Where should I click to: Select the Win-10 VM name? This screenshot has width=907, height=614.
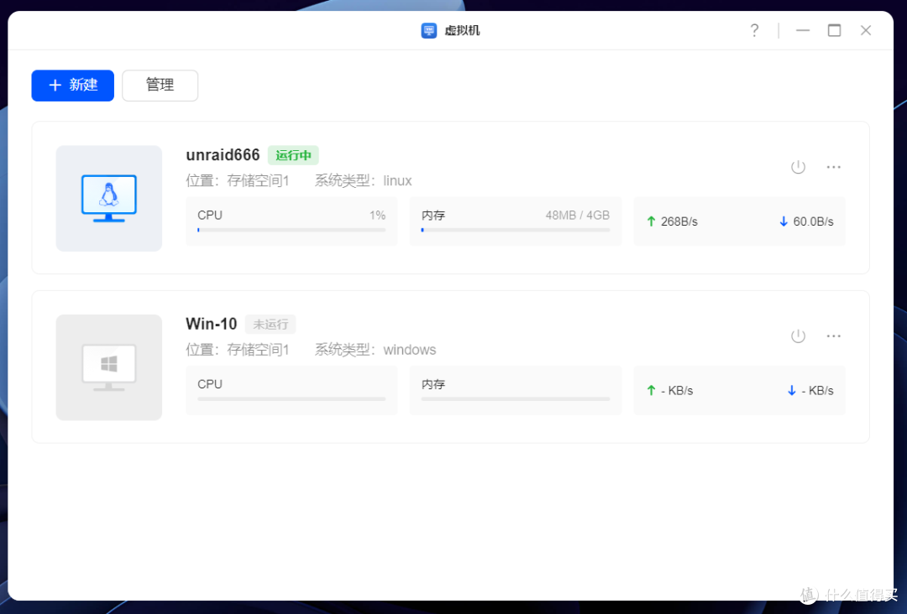(211, 324)
